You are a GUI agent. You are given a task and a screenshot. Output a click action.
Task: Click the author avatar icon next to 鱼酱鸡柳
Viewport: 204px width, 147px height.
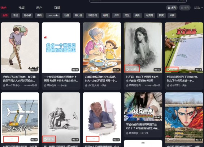click(127, 133)
